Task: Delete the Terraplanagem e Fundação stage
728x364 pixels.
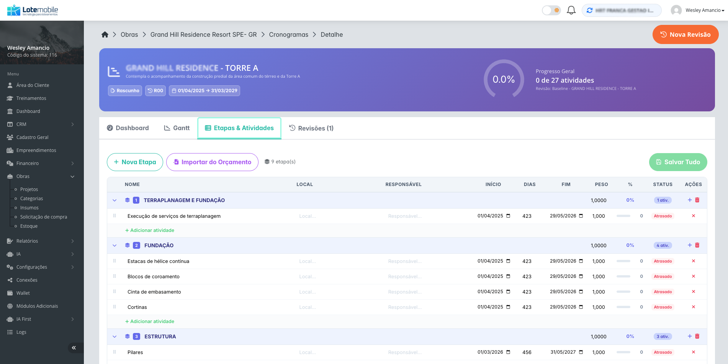Action: (697, 200)
